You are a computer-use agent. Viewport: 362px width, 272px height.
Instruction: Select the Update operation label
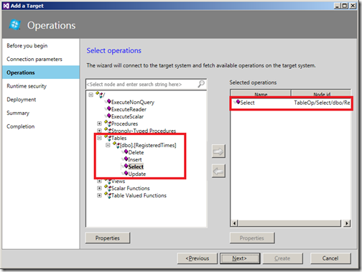coord(137,174)
